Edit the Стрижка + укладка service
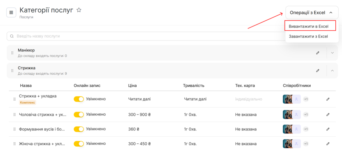 tap(328, 99)
